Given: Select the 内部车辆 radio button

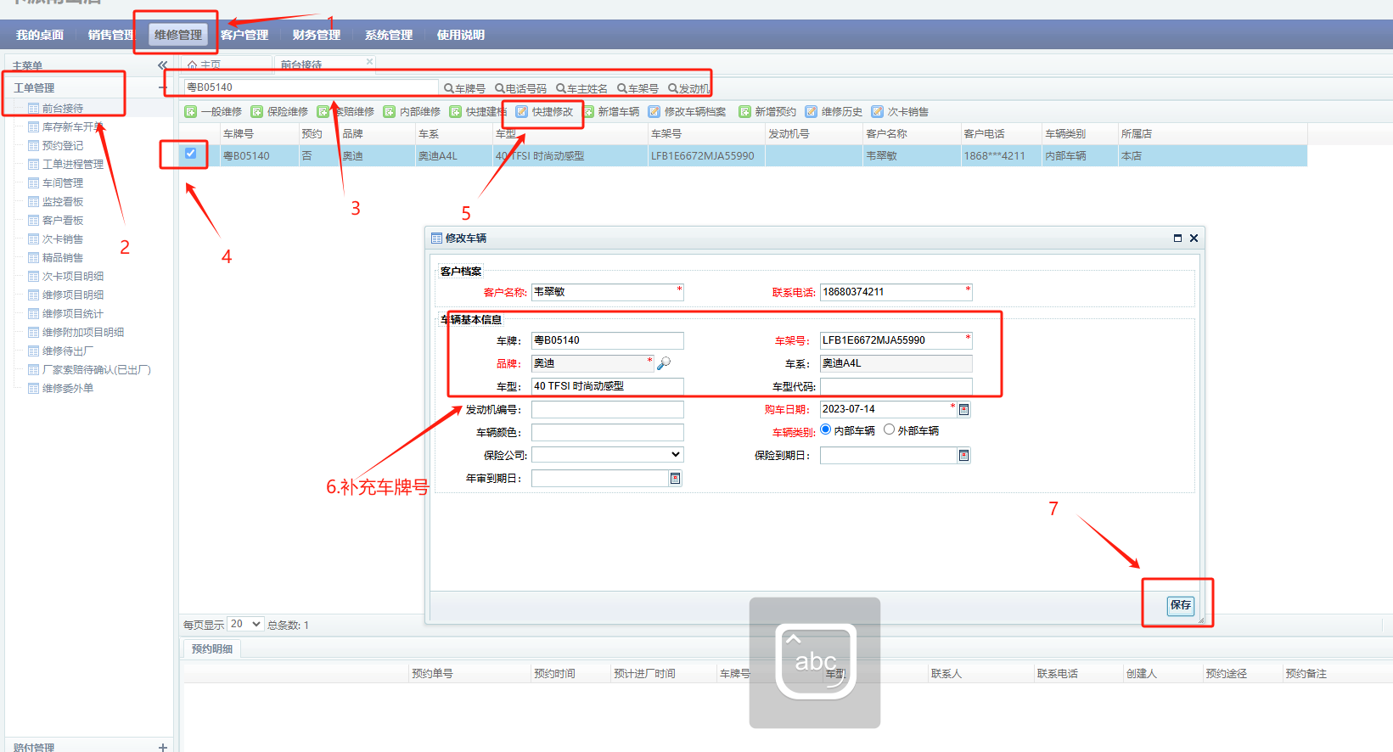Looking at the screenshot, I should click(826, 429).
